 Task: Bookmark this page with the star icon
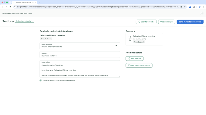click(x=184, y=7)
